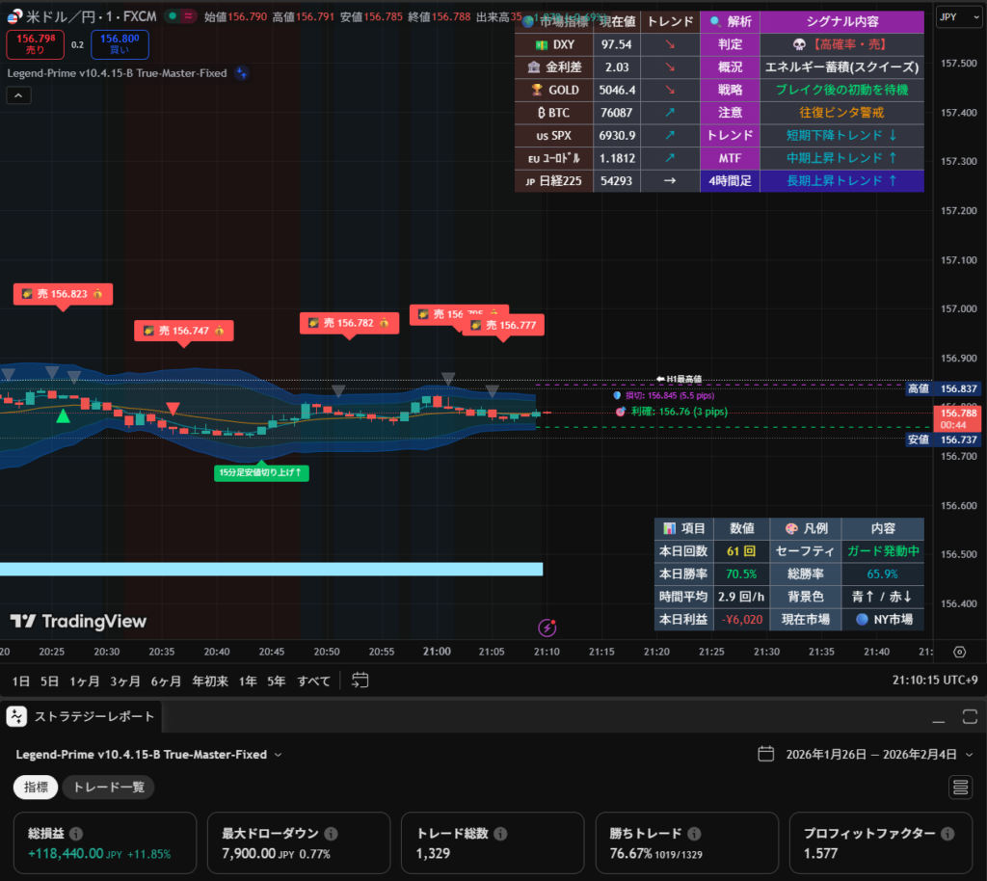Screen dimensions: 987x881
Task: Select the 1ヶ月 time range
Action: pyautogui.click(x=84, y=681)
